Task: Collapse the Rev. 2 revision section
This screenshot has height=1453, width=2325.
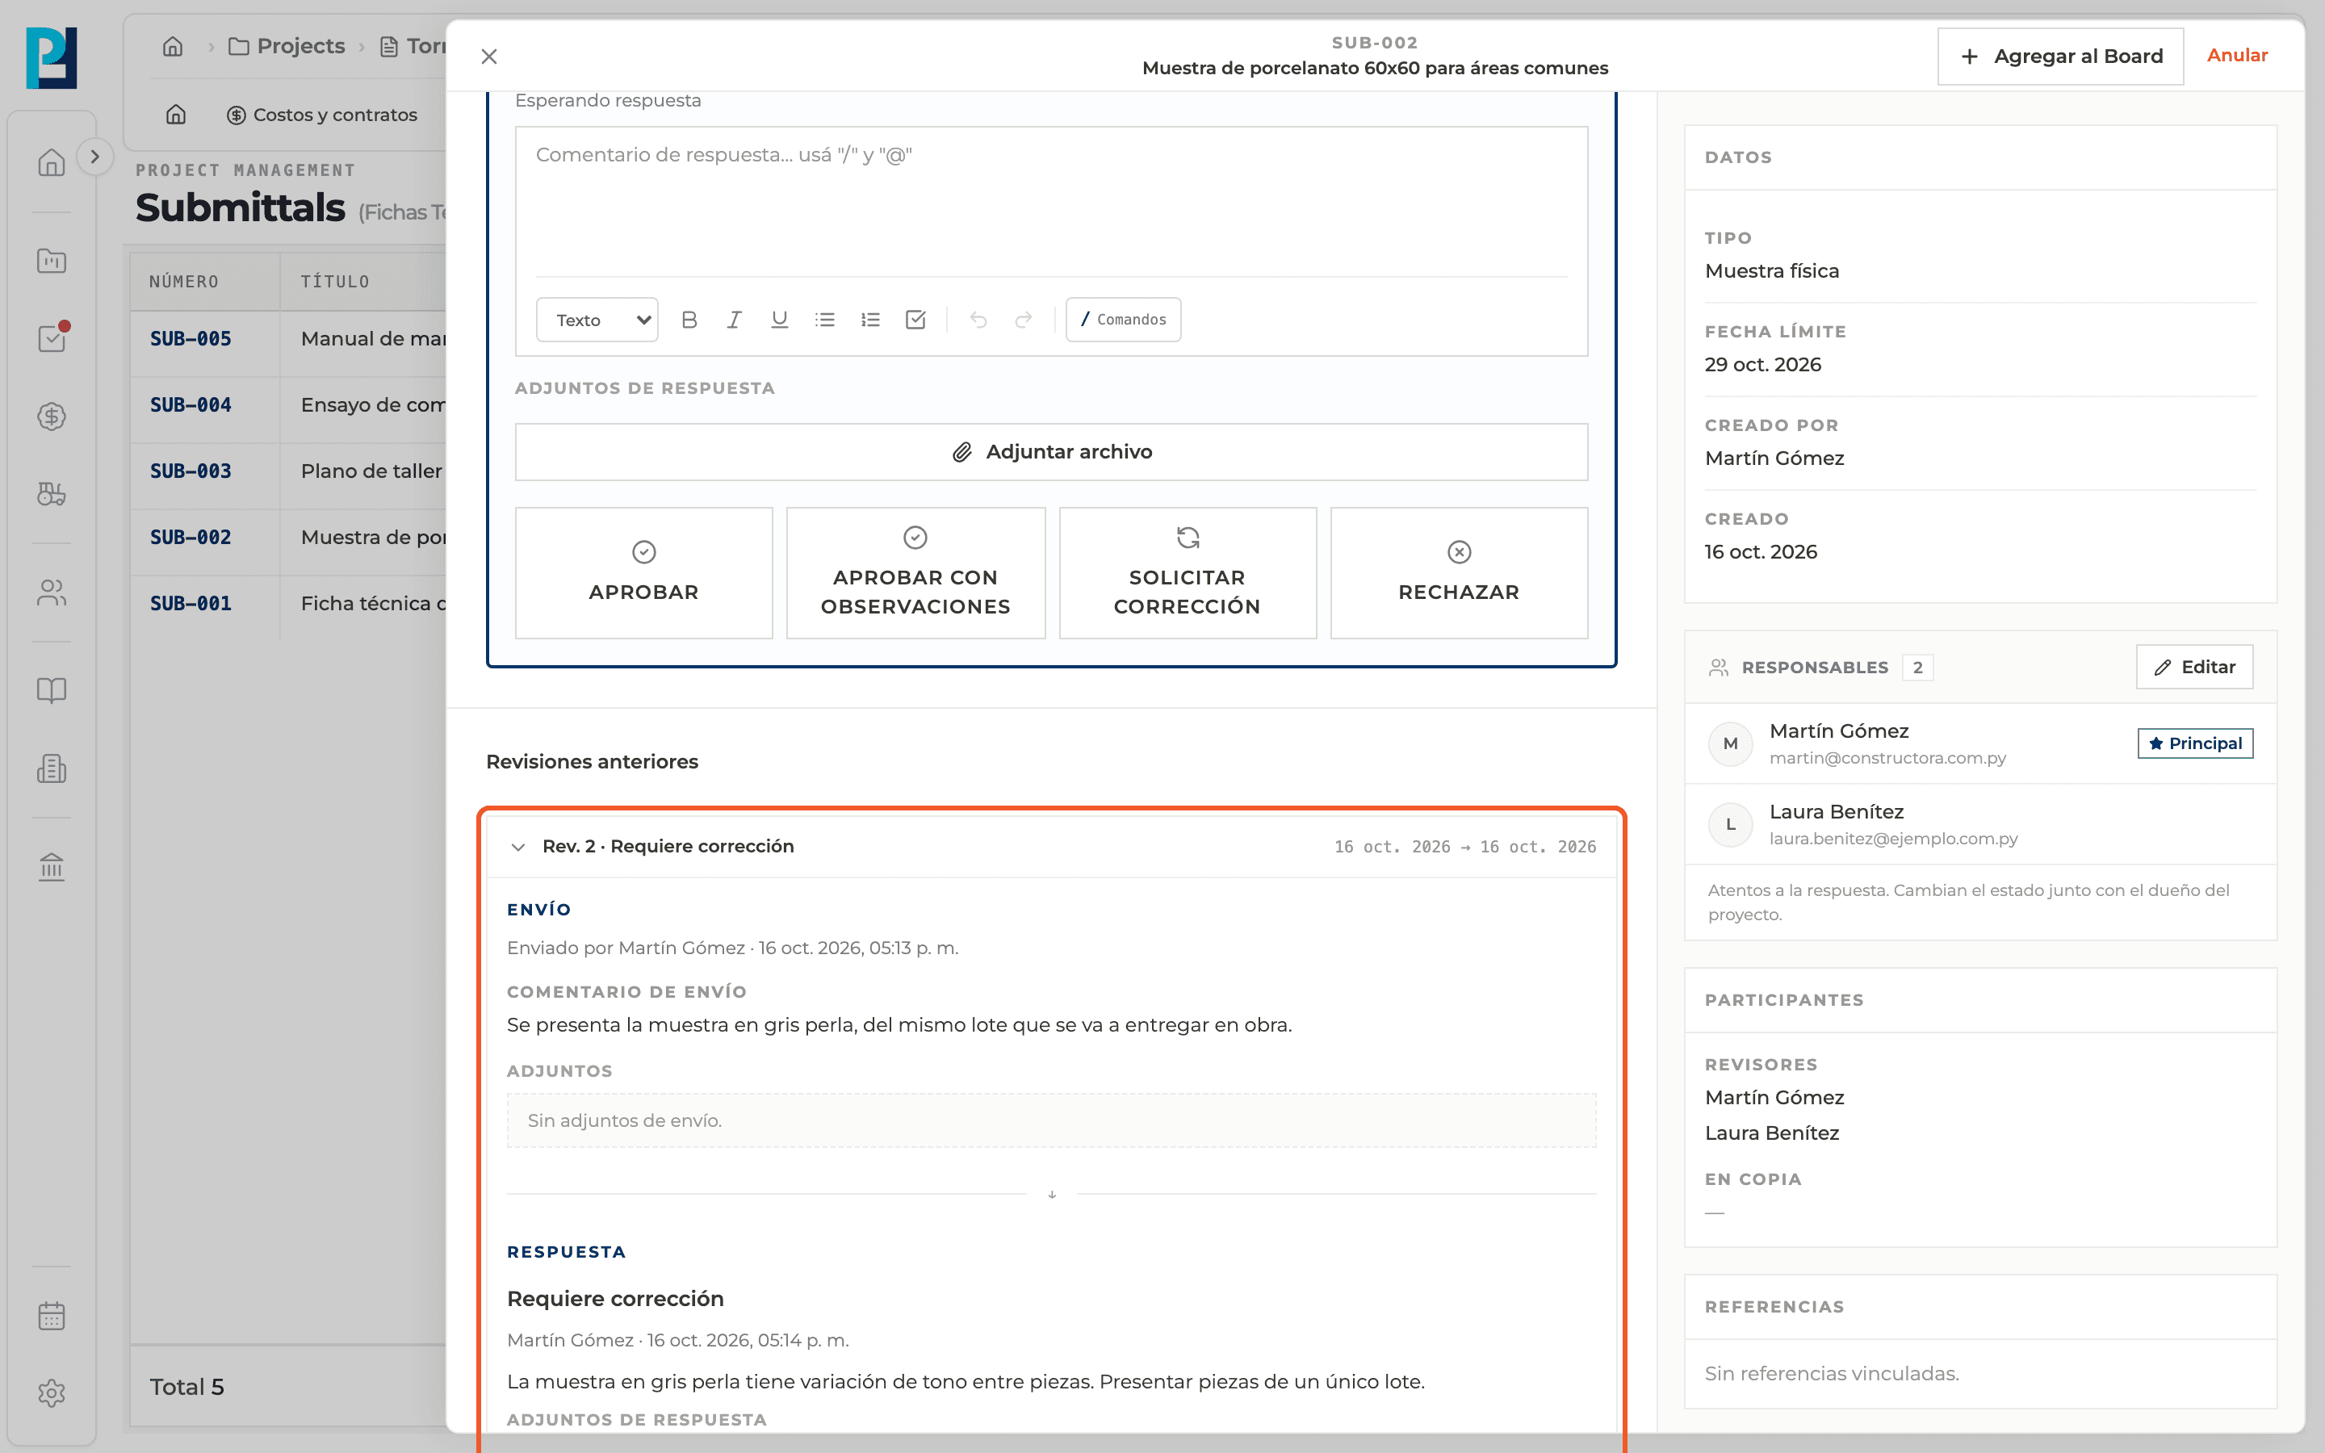Action: [517, 847]
